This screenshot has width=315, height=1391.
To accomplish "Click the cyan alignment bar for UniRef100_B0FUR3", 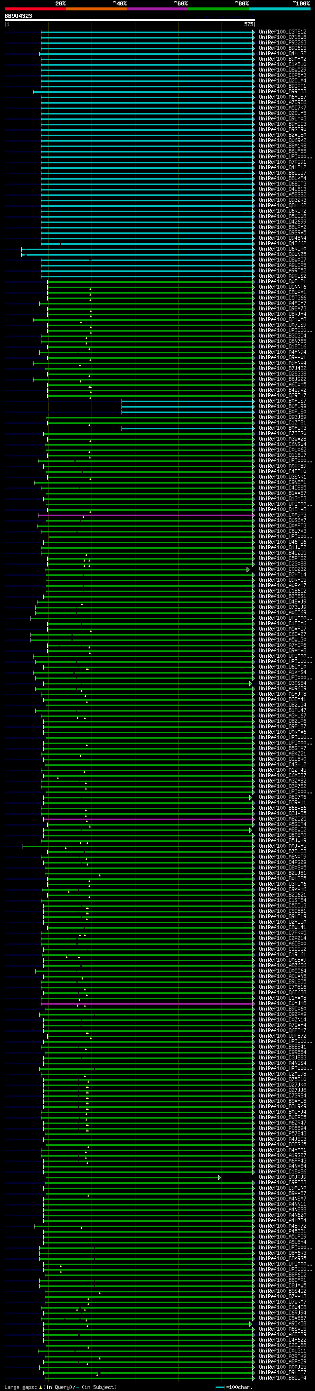I will [x=188, y=428].
